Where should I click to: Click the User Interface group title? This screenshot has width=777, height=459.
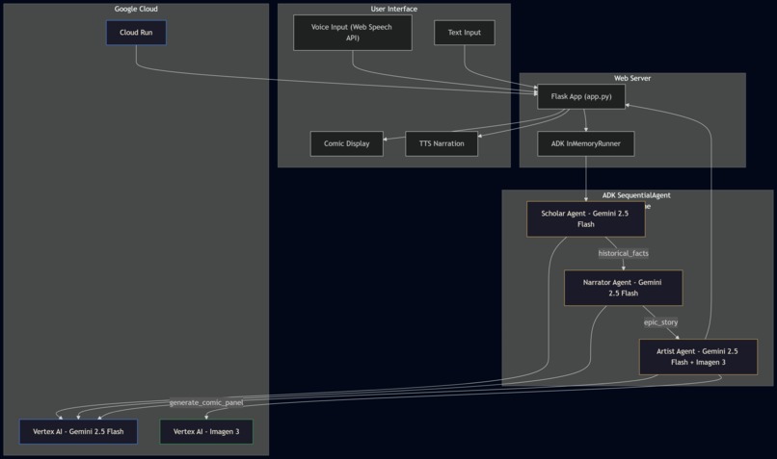394,9
